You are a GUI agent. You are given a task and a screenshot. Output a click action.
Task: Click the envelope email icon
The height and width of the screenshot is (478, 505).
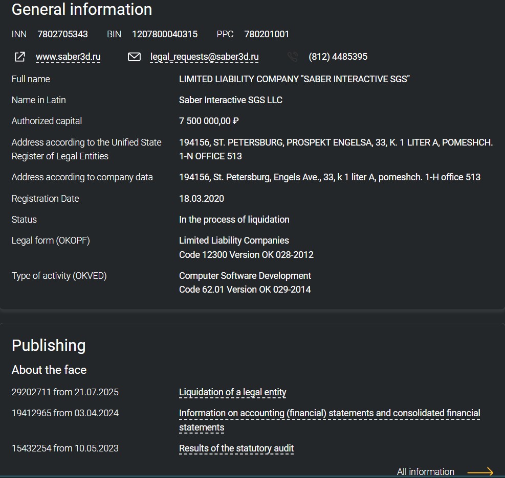[134, 57]
